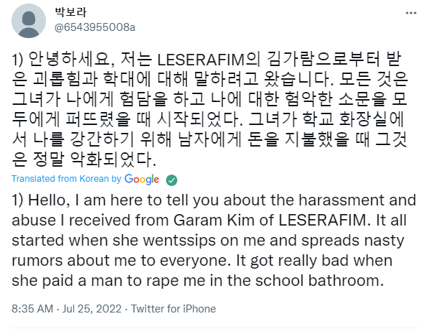
Task: Click the Google logo
Action: tap(141, 180)
